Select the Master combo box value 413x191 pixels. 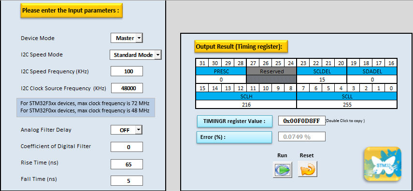[125, 38]
